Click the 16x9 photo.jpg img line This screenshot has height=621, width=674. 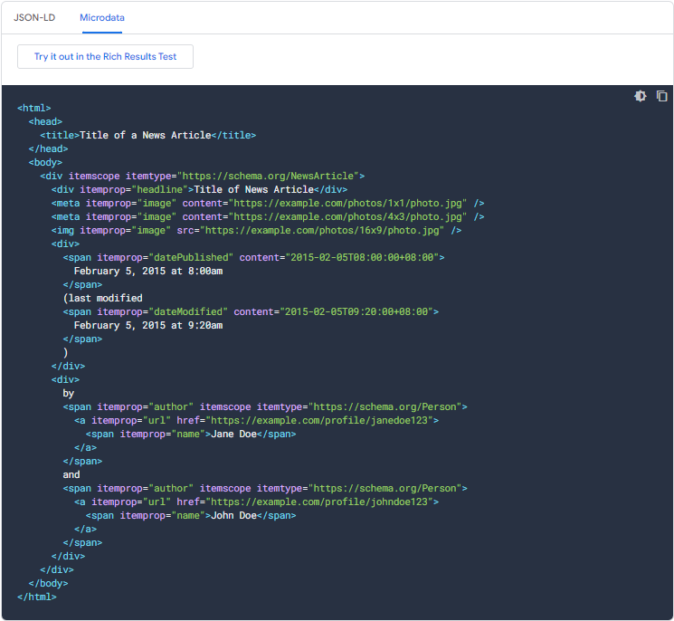256,231
